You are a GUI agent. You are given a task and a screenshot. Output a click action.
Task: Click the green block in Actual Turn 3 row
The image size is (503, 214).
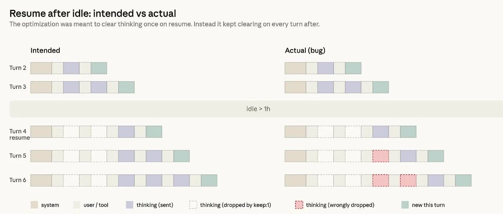point(380,87)
